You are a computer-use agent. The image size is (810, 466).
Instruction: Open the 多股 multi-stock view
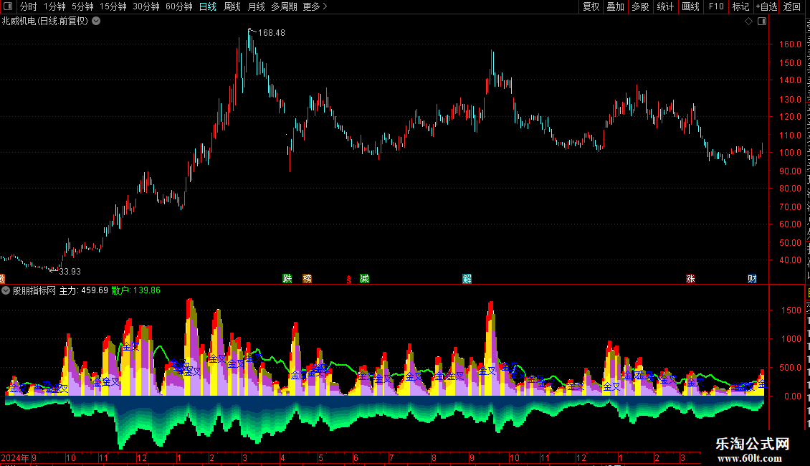[640, 6]
